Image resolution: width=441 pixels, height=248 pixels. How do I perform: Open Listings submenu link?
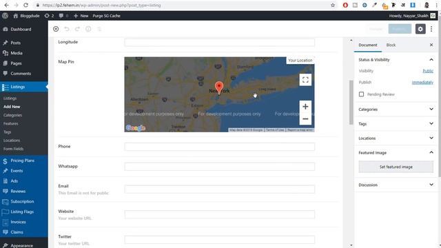(x=10, y=98)
